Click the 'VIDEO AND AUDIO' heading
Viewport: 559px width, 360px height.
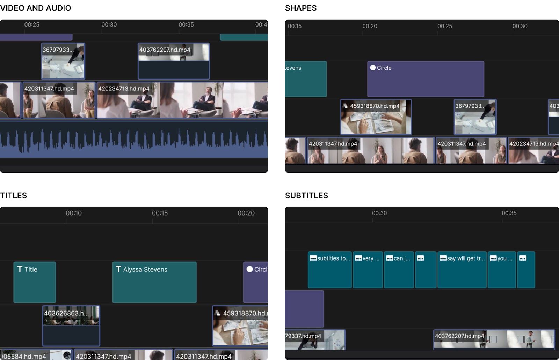(36, 8)
